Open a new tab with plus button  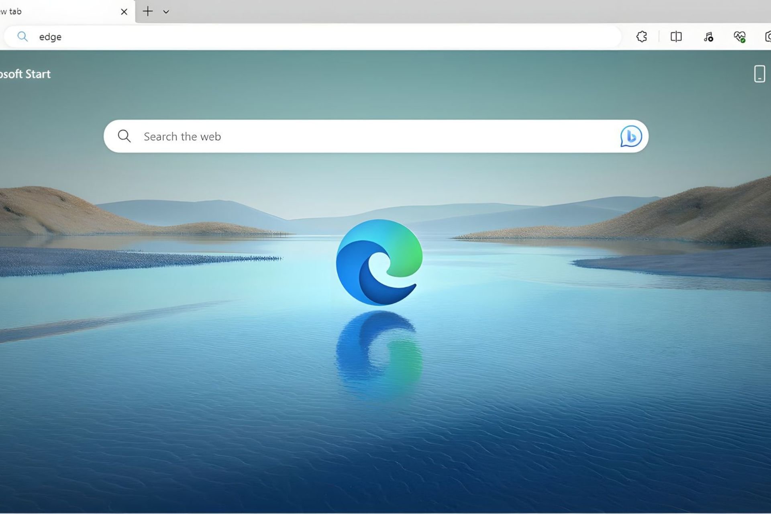148,11
